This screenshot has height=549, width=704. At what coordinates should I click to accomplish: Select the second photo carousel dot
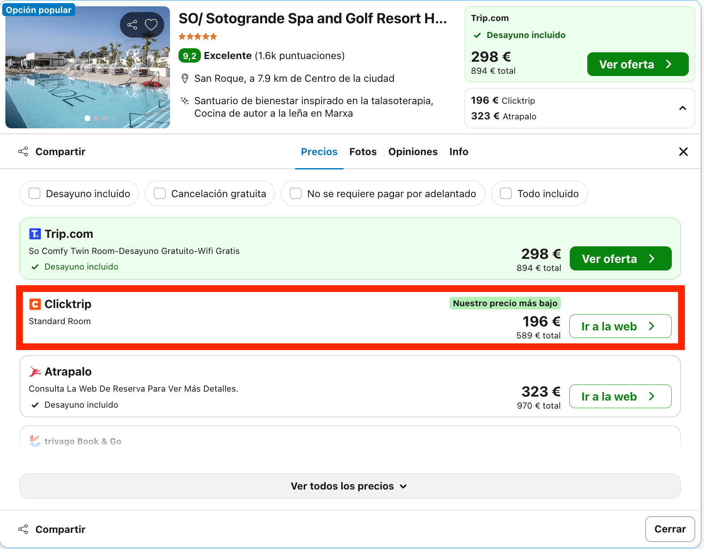(x=96, y=118)
